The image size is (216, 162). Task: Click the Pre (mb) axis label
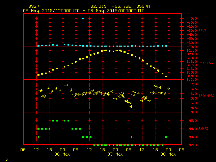[x=206, y=63]
